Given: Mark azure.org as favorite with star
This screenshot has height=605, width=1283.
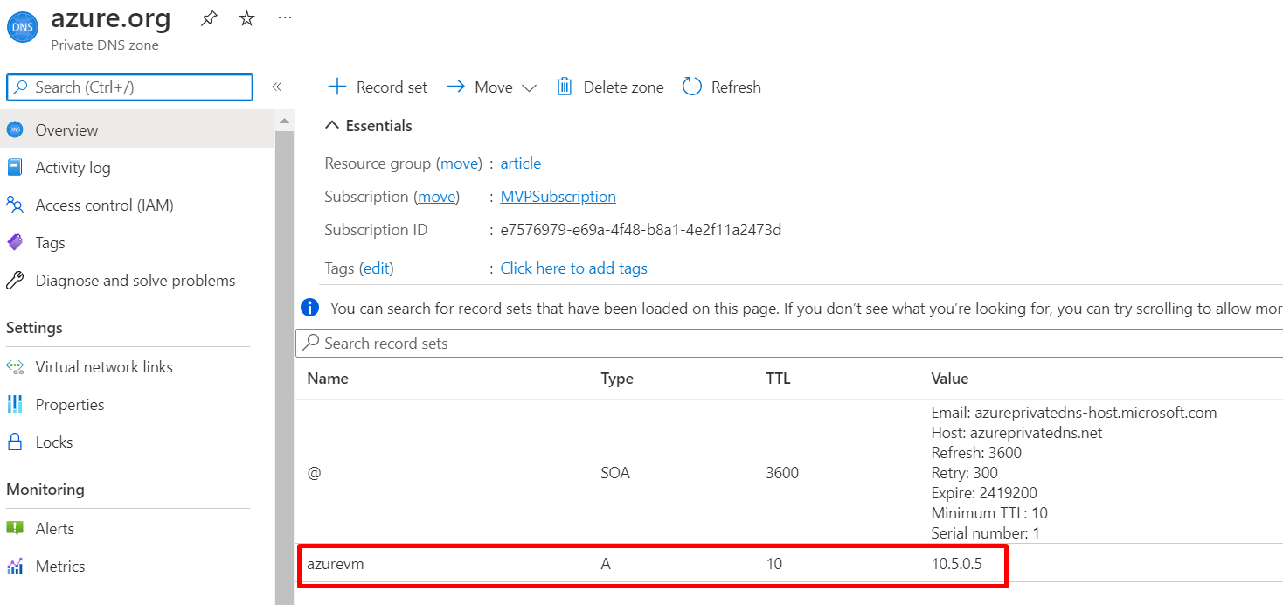Looking at the screenshot, I should 247,18.
